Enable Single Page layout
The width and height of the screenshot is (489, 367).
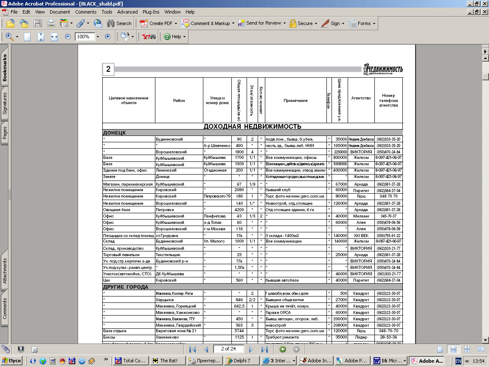[440, 350]
